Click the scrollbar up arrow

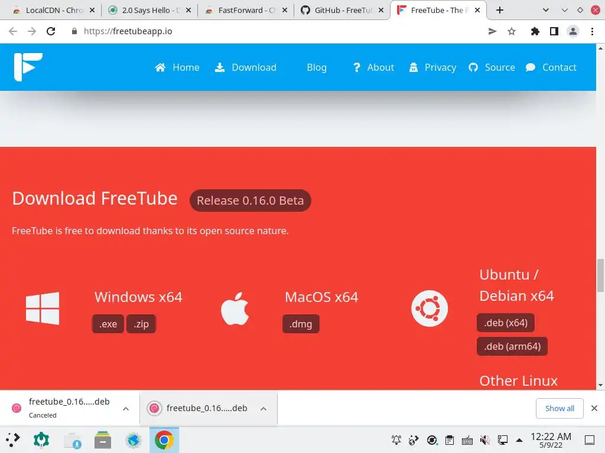[x=600, y=48]
